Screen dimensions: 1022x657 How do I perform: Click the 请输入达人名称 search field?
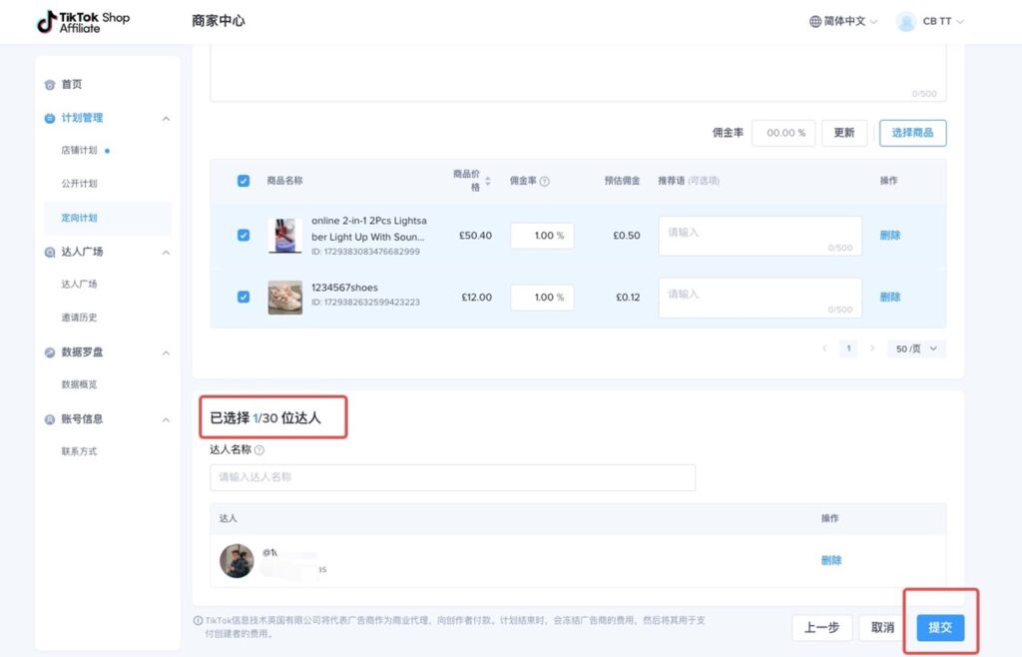[x=452, y=477]
